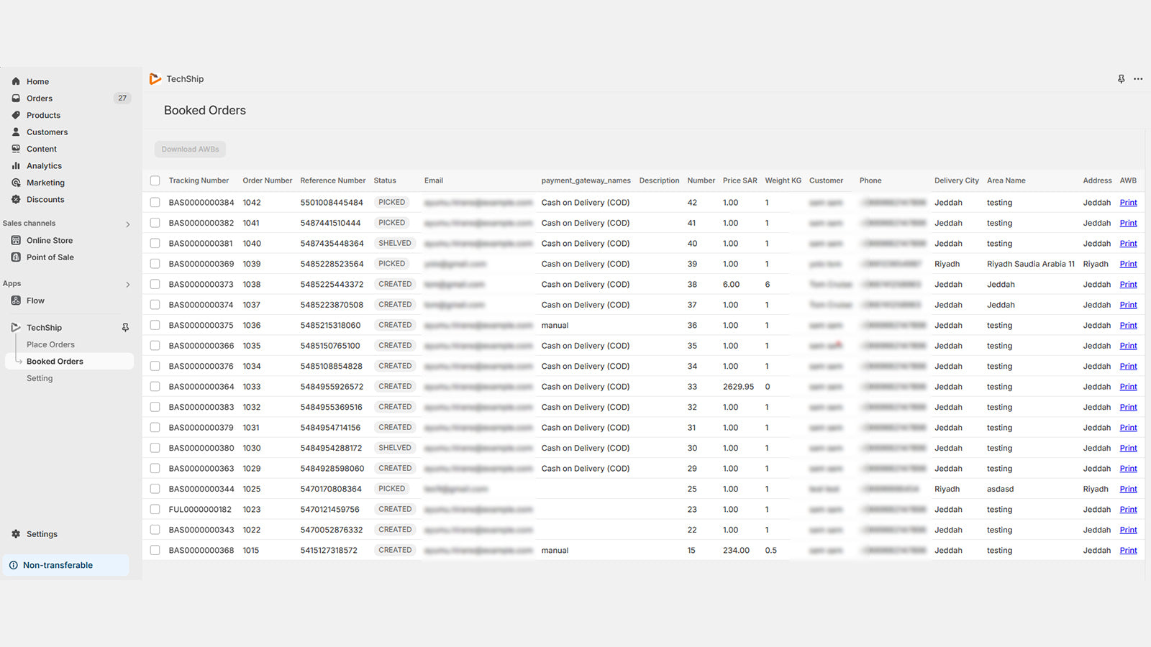Open the more actions menu in the header
Screen dimensions: 1151x647
click(x=1138, y=79)
